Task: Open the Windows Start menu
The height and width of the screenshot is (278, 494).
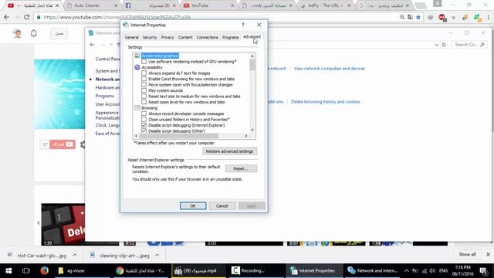Action: 8,270
